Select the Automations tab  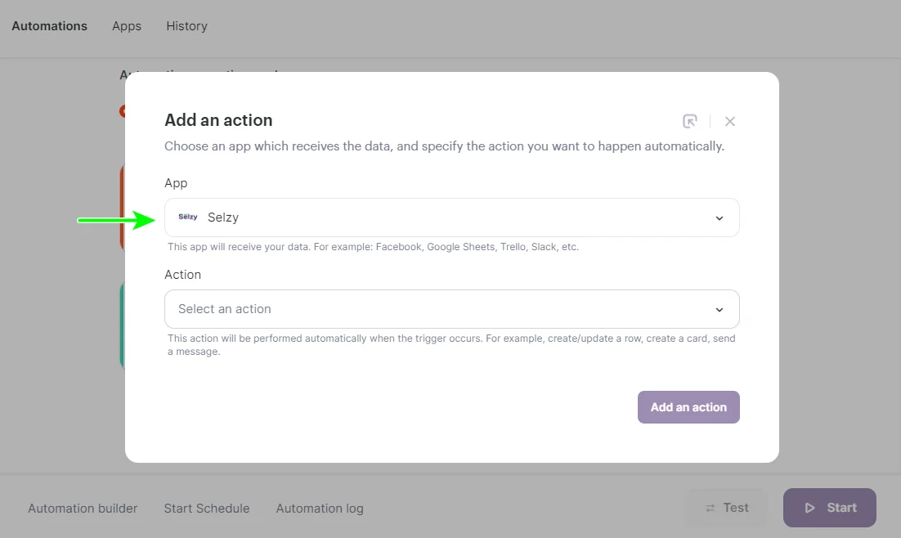pyautogui.click(x=49, y=25)
